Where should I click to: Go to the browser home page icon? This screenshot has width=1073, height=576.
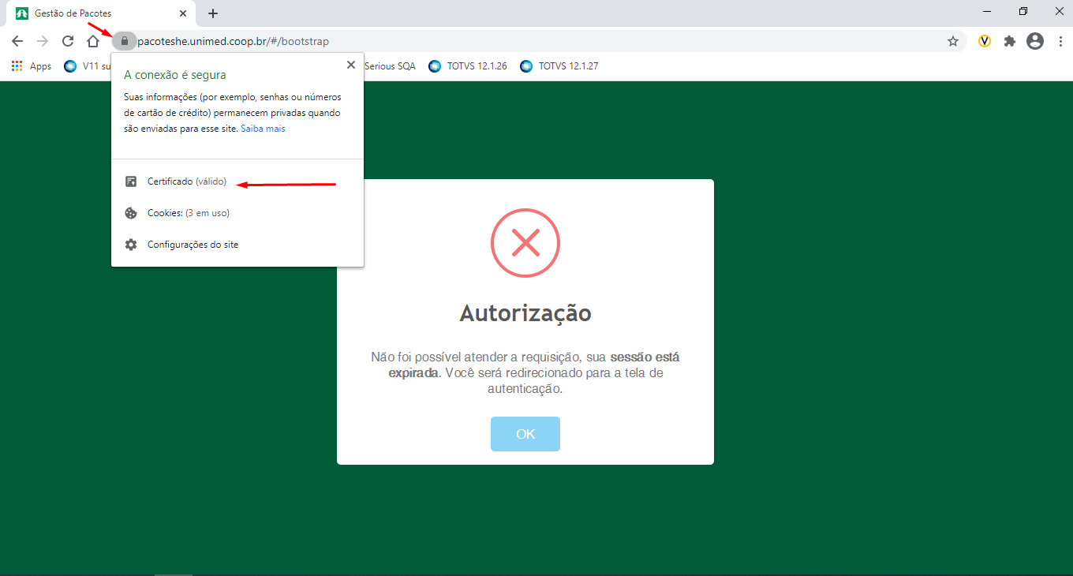pyautogui.click(x=93, y=41)
